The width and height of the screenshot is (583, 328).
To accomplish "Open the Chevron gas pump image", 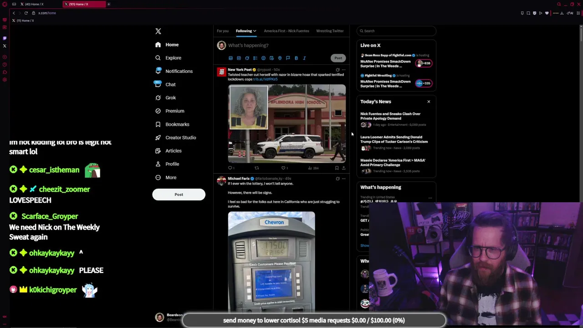I will pos(271,261).
